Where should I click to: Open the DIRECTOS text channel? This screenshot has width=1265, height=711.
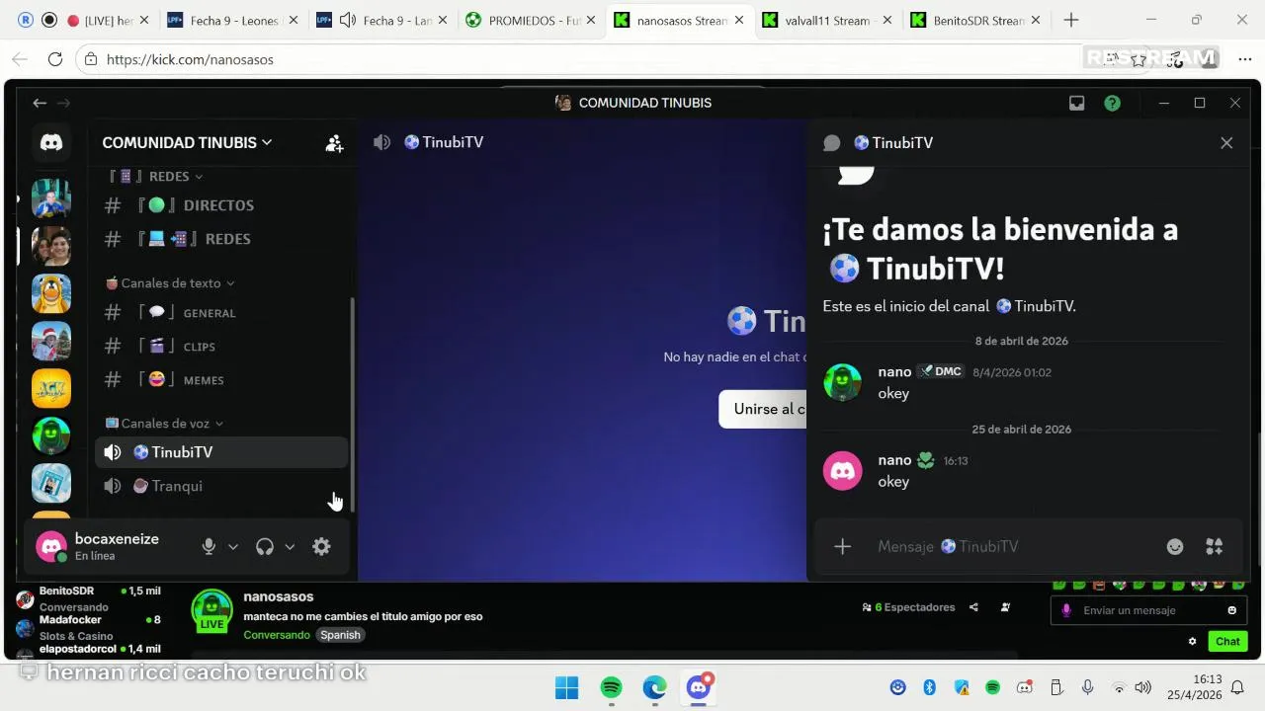[x=221, y=205]
